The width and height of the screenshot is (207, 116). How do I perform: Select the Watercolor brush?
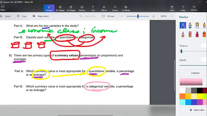click(x=204, y=25)
